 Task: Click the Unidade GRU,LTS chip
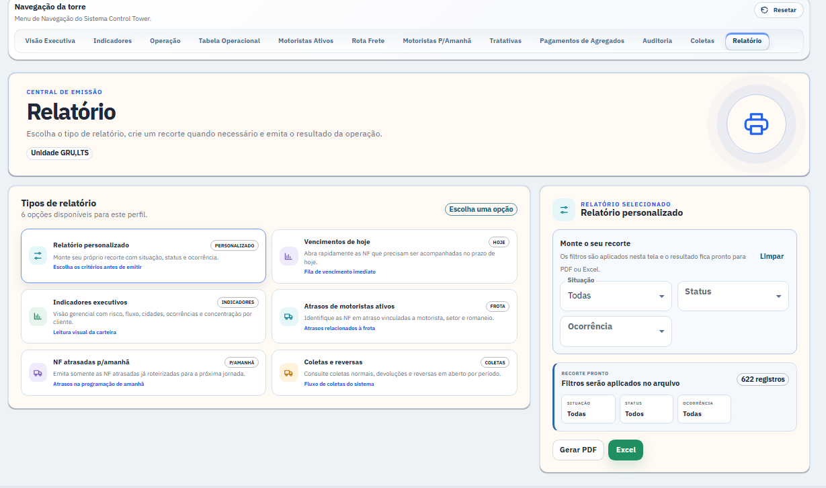coord(60,153)
